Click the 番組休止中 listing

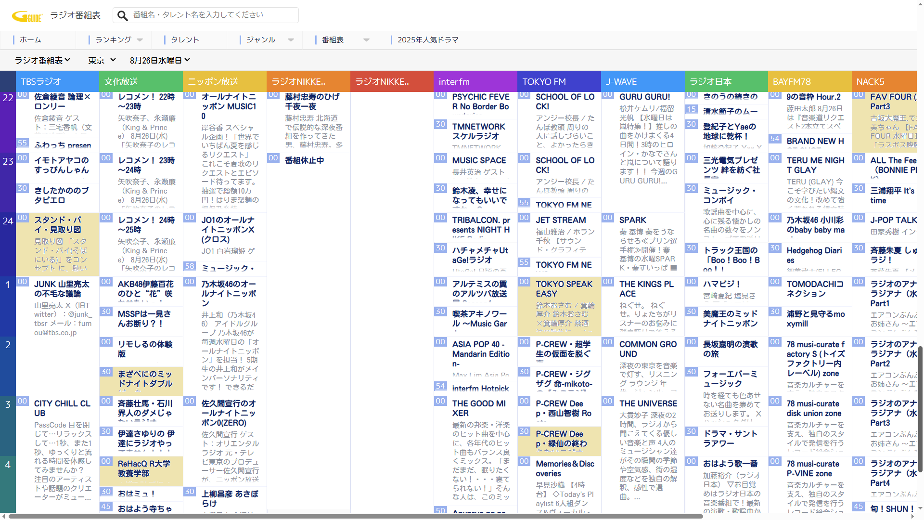[x=305, y=161]
